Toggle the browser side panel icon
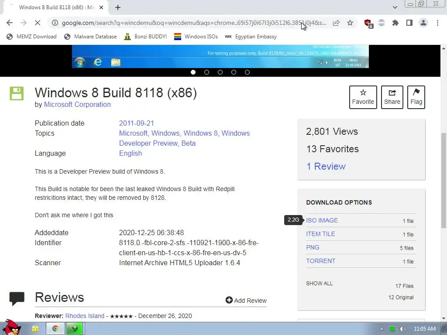Image resolution: width=447 pixels, height=335 pixels. tap(409, 23)
